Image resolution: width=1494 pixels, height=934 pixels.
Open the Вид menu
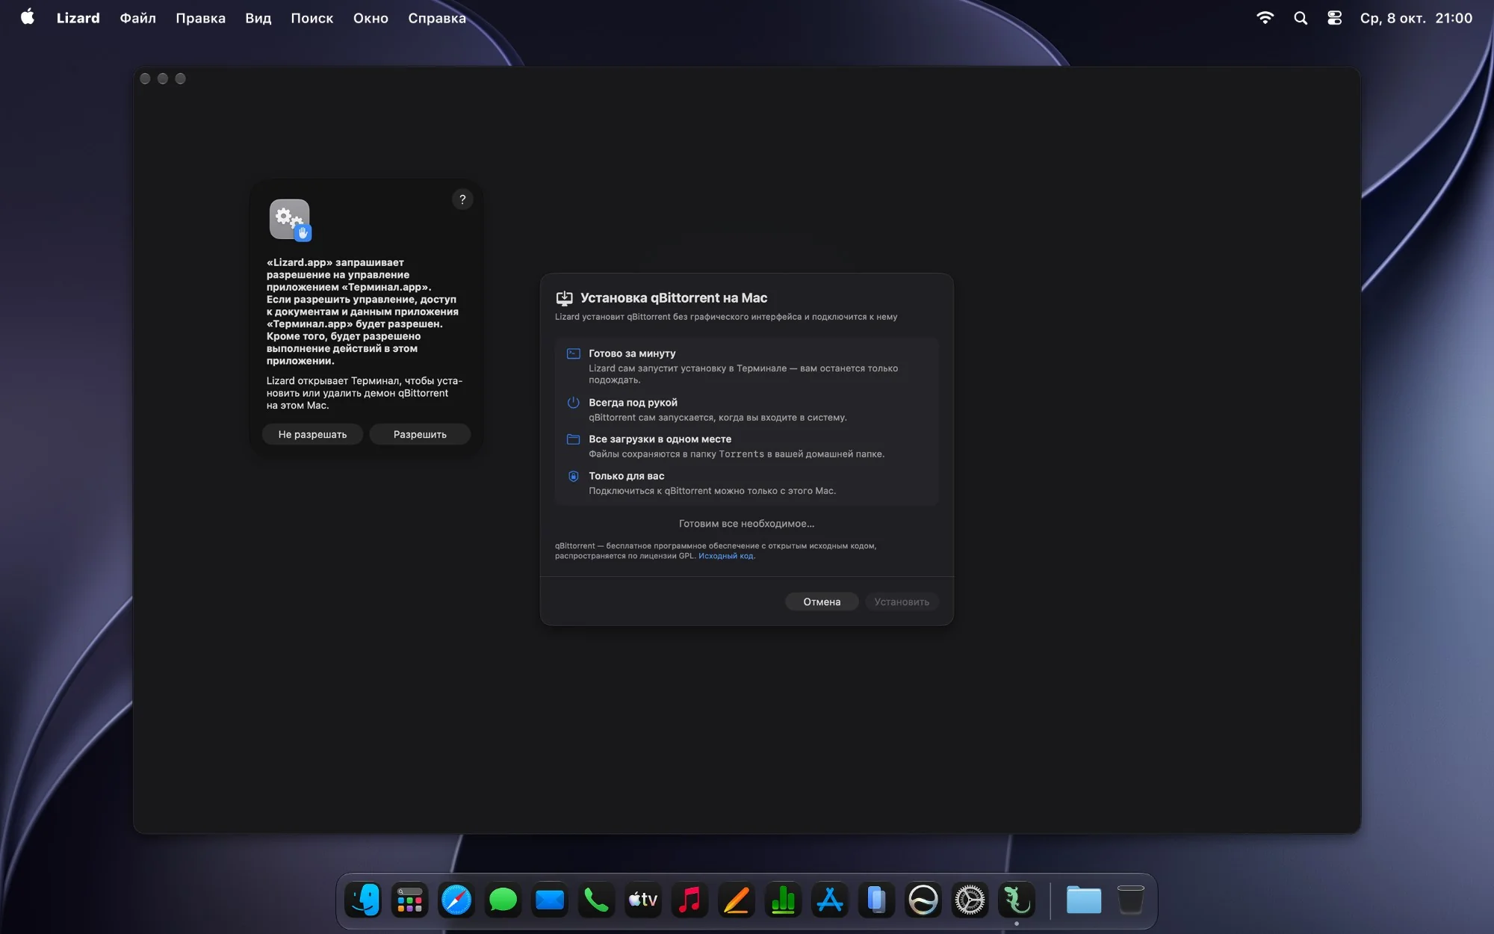[x=258, y=18]
